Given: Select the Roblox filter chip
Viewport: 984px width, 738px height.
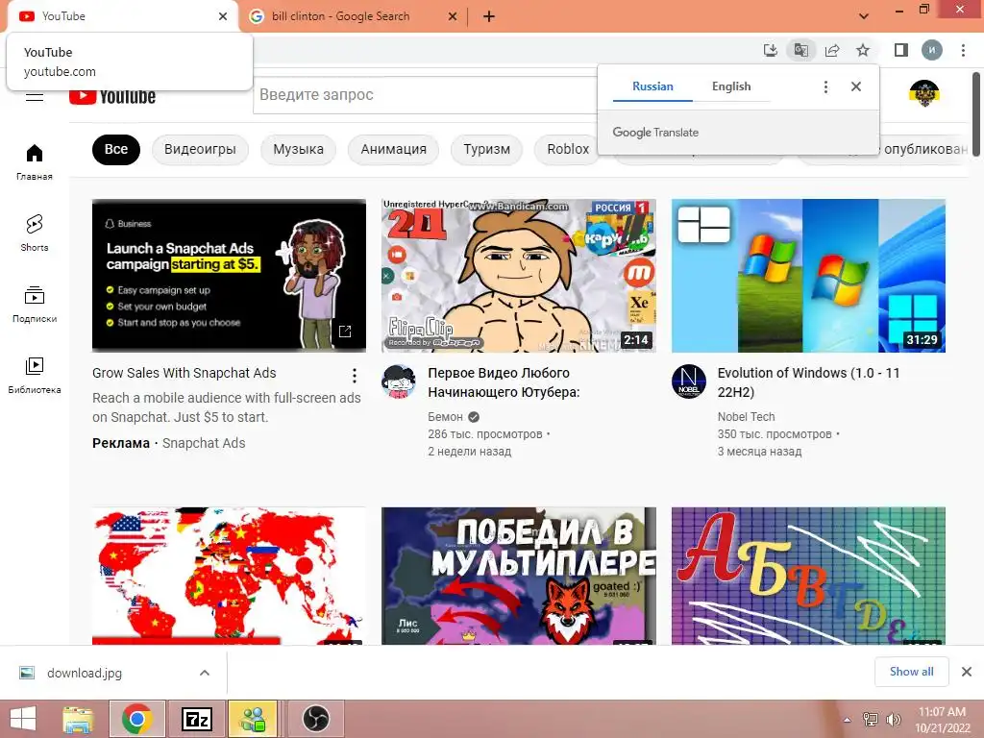Looking at the screenshot, I should click(567, 149).
